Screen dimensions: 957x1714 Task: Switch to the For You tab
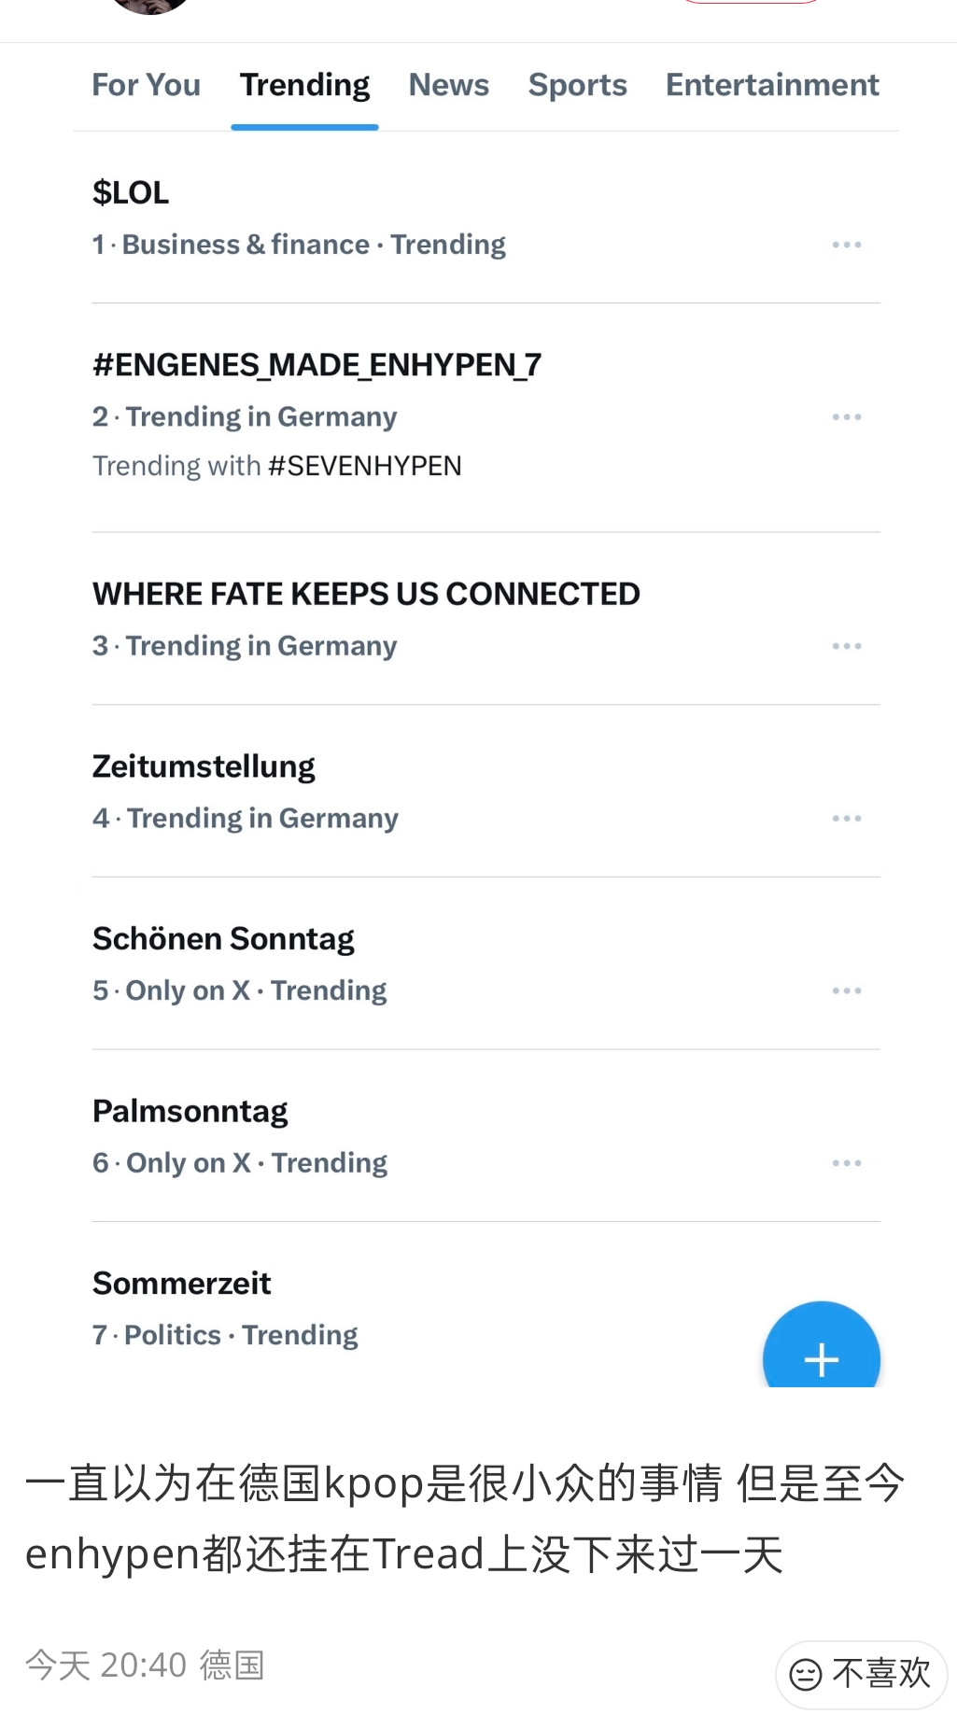[146, 85]
